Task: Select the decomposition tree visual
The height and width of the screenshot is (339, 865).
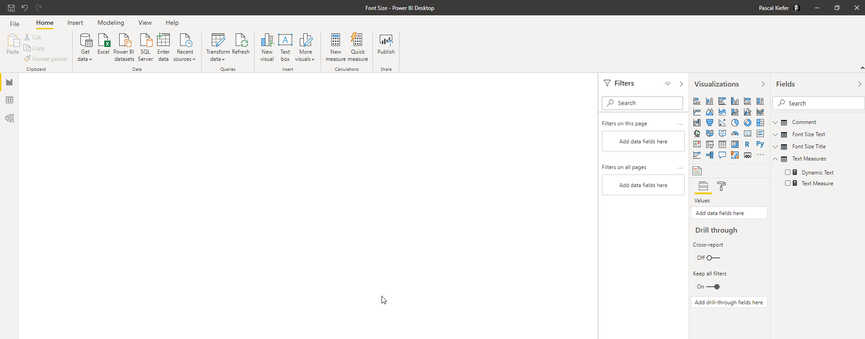Action: point(710,155)
